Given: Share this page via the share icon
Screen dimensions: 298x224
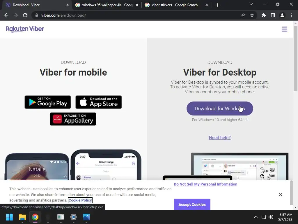Looking at the screenshot, I should coord(243,15).
